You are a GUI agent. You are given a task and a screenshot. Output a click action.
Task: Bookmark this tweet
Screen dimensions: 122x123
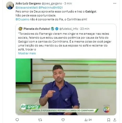[109, 120]
